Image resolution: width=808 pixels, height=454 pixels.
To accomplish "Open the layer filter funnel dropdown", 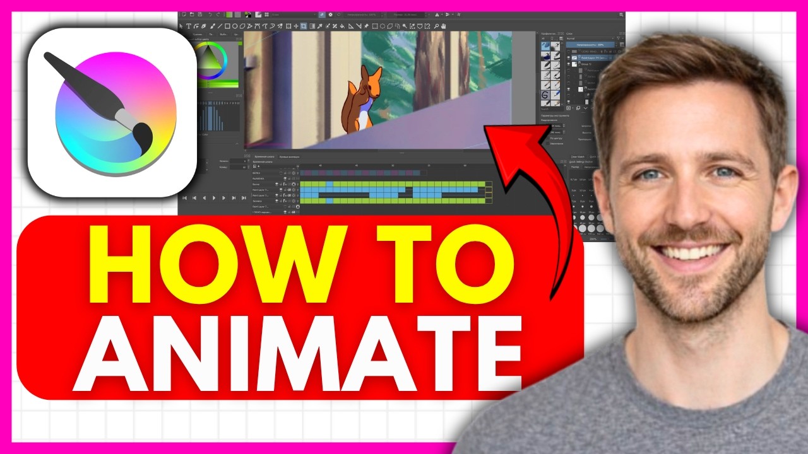I will click(x=619, y=38).
